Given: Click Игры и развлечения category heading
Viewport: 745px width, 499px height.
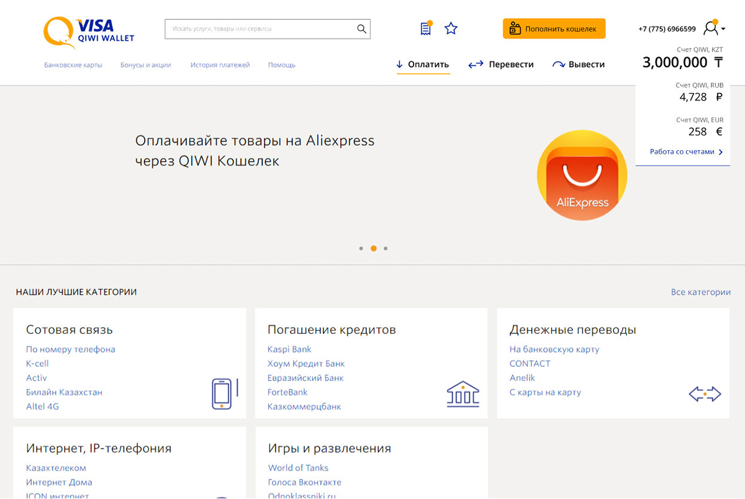Looking at the screenshot, I should coord(329,448).
